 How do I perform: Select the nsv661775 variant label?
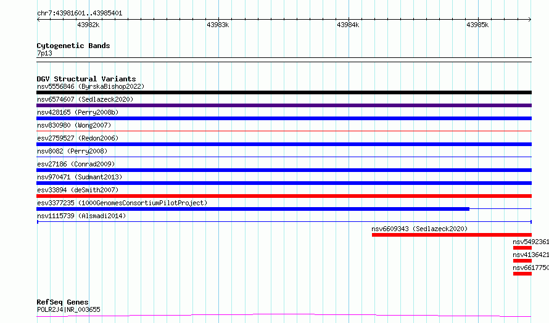tap(530, 268)
